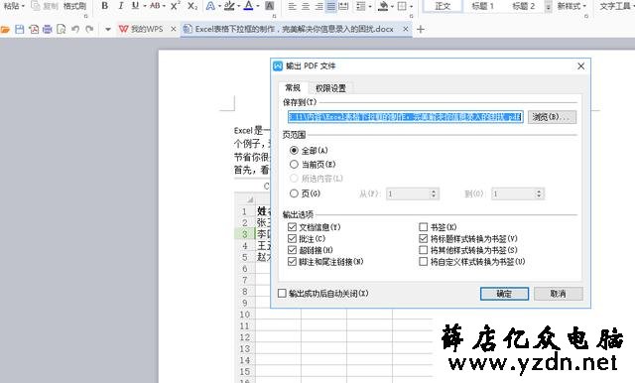Justify text alignment
Viewport: 635px width, 383px height.
pos(330,6)
